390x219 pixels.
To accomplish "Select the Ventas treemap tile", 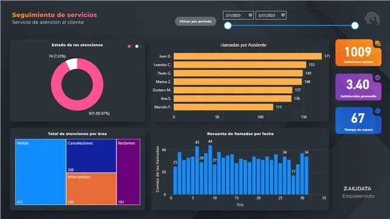I will [x=41, y=172].
